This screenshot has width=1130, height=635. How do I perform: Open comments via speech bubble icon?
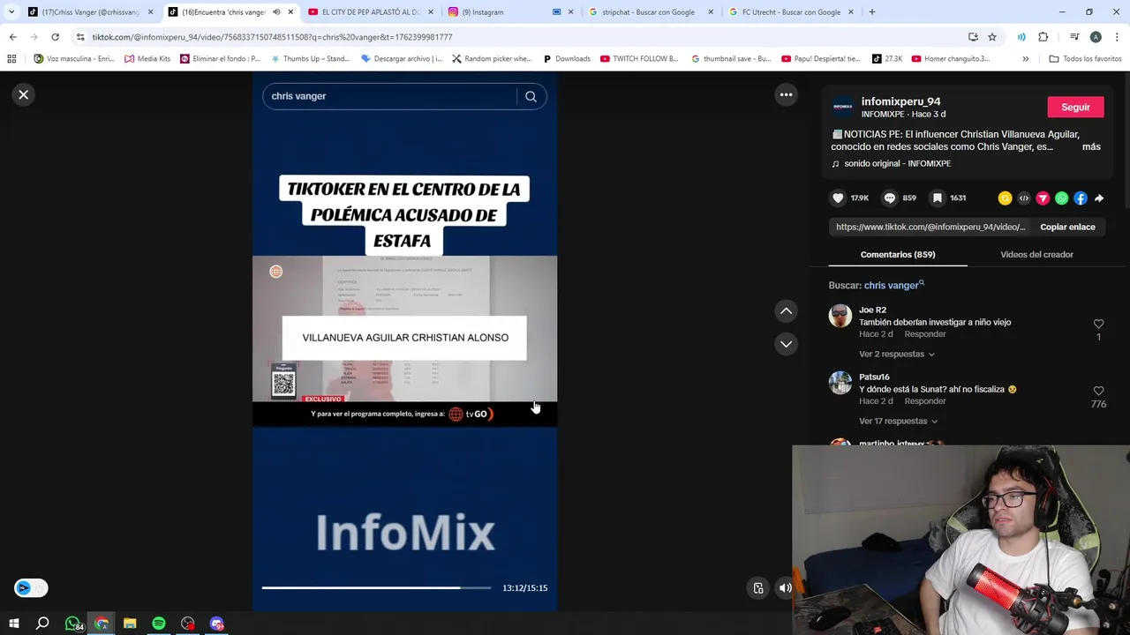(890, 198)
